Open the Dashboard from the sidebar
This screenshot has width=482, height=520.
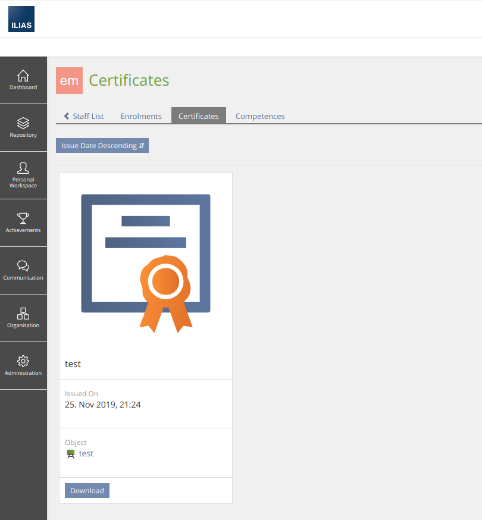click(23, 80)
